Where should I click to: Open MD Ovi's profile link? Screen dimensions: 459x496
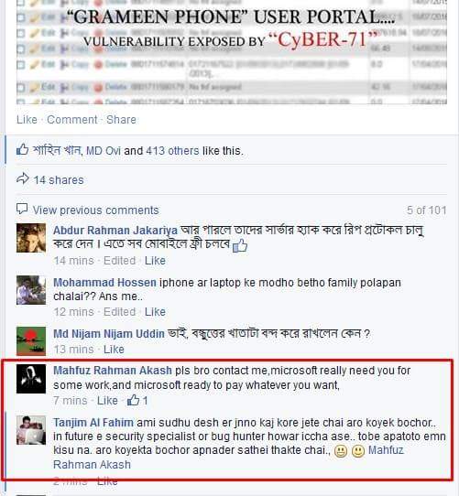click(x=104, y=151)
